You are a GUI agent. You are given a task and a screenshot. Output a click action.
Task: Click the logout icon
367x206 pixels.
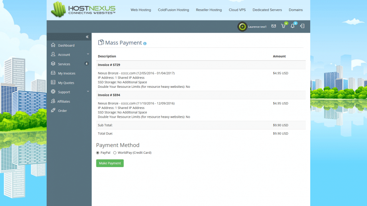(x=302, y=26)
